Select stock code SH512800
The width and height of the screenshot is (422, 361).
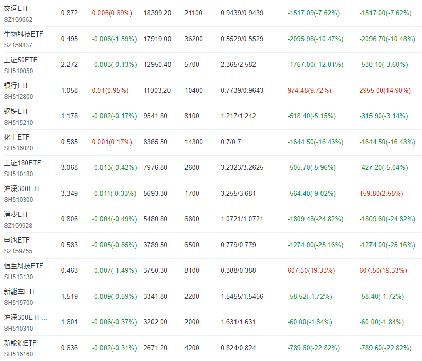19,97
